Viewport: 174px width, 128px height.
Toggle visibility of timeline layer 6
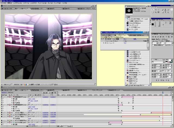click(2, 120)
